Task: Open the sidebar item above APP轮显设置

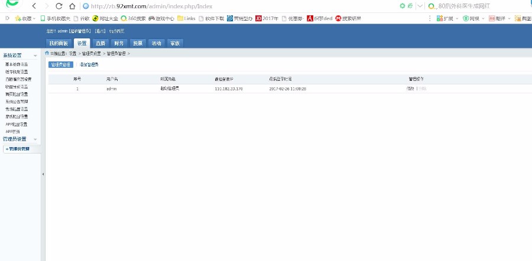Action: pyautogui.click(x=17, y=116)
